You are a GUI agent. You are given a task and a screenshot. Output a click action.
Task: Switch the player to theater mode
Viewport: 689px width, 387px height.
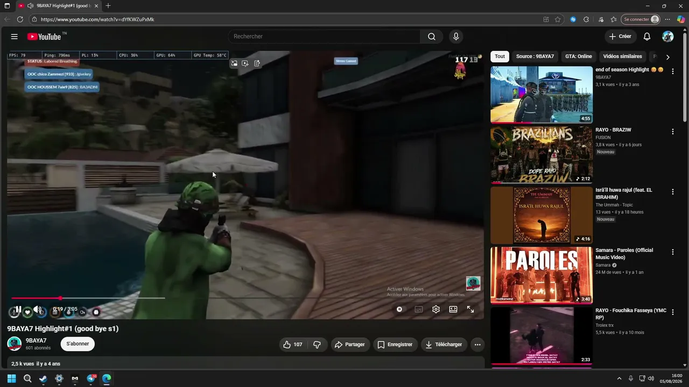pos(453,309)
